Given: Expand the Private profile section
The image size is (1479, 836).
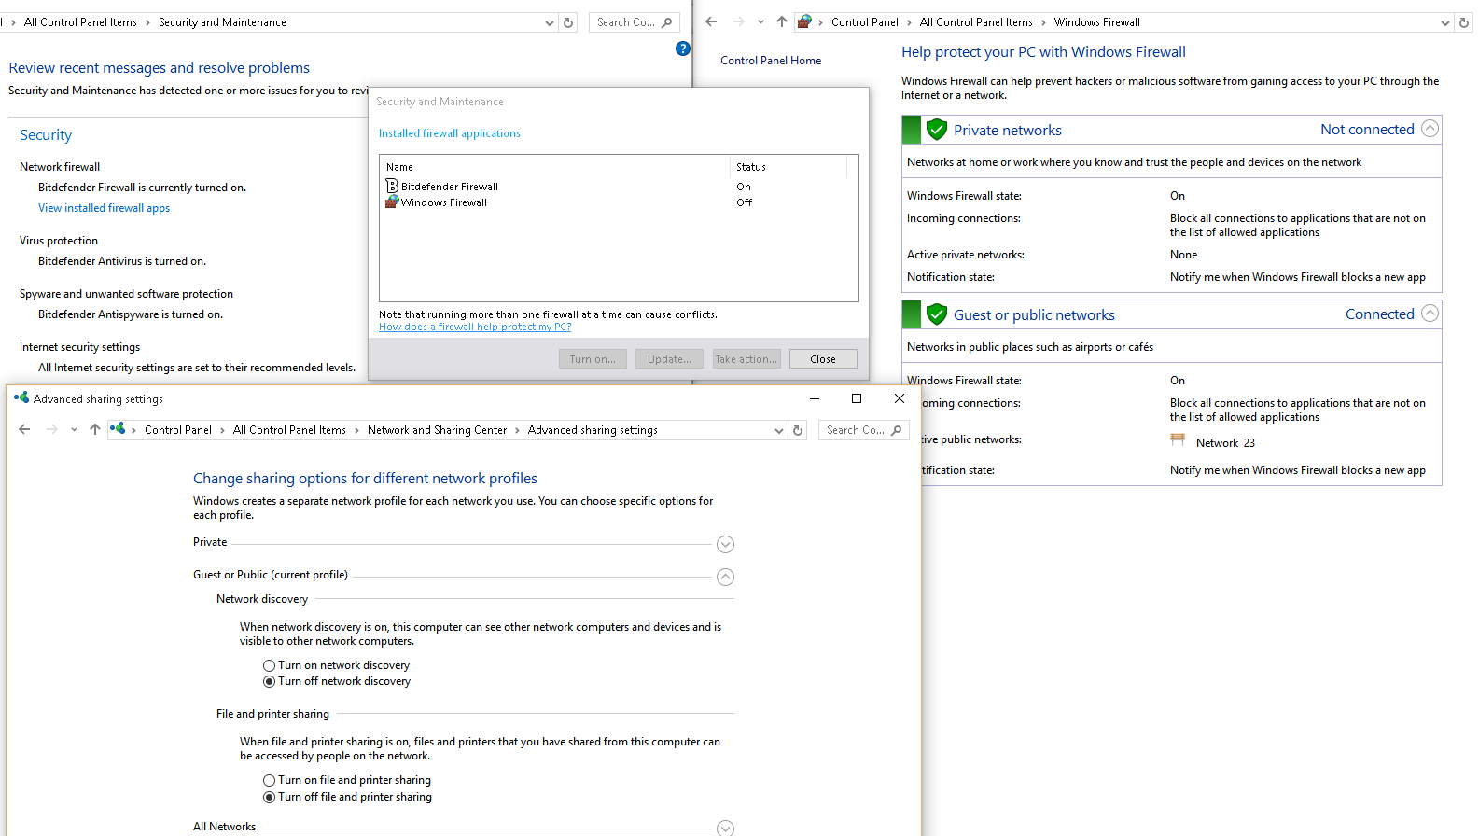Looking at the screenshot, I should [x=725, y=544].
